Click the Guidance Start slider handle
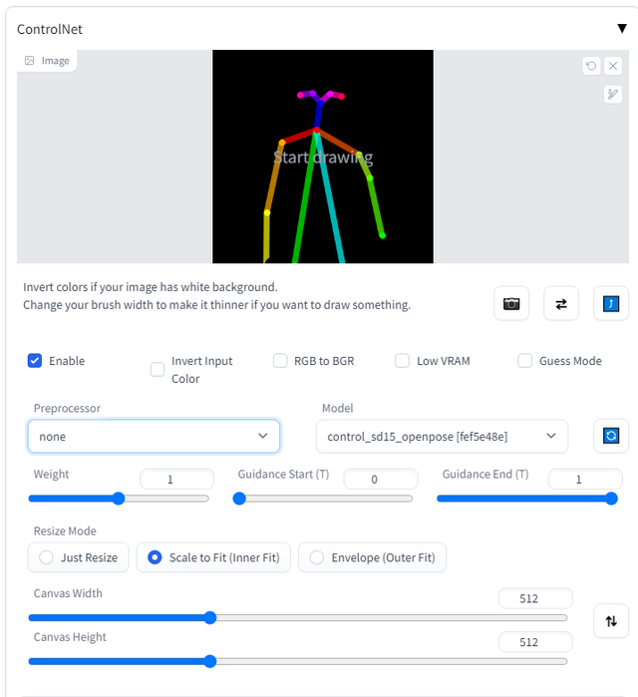Image resolution: width=638 pixels, height=697 pixels. tap(239, 499)
